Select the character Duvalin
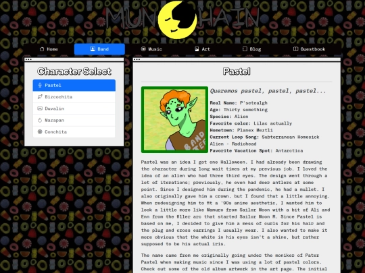The height and width of the screenshot is (273, 365). (x=74, y=109)
